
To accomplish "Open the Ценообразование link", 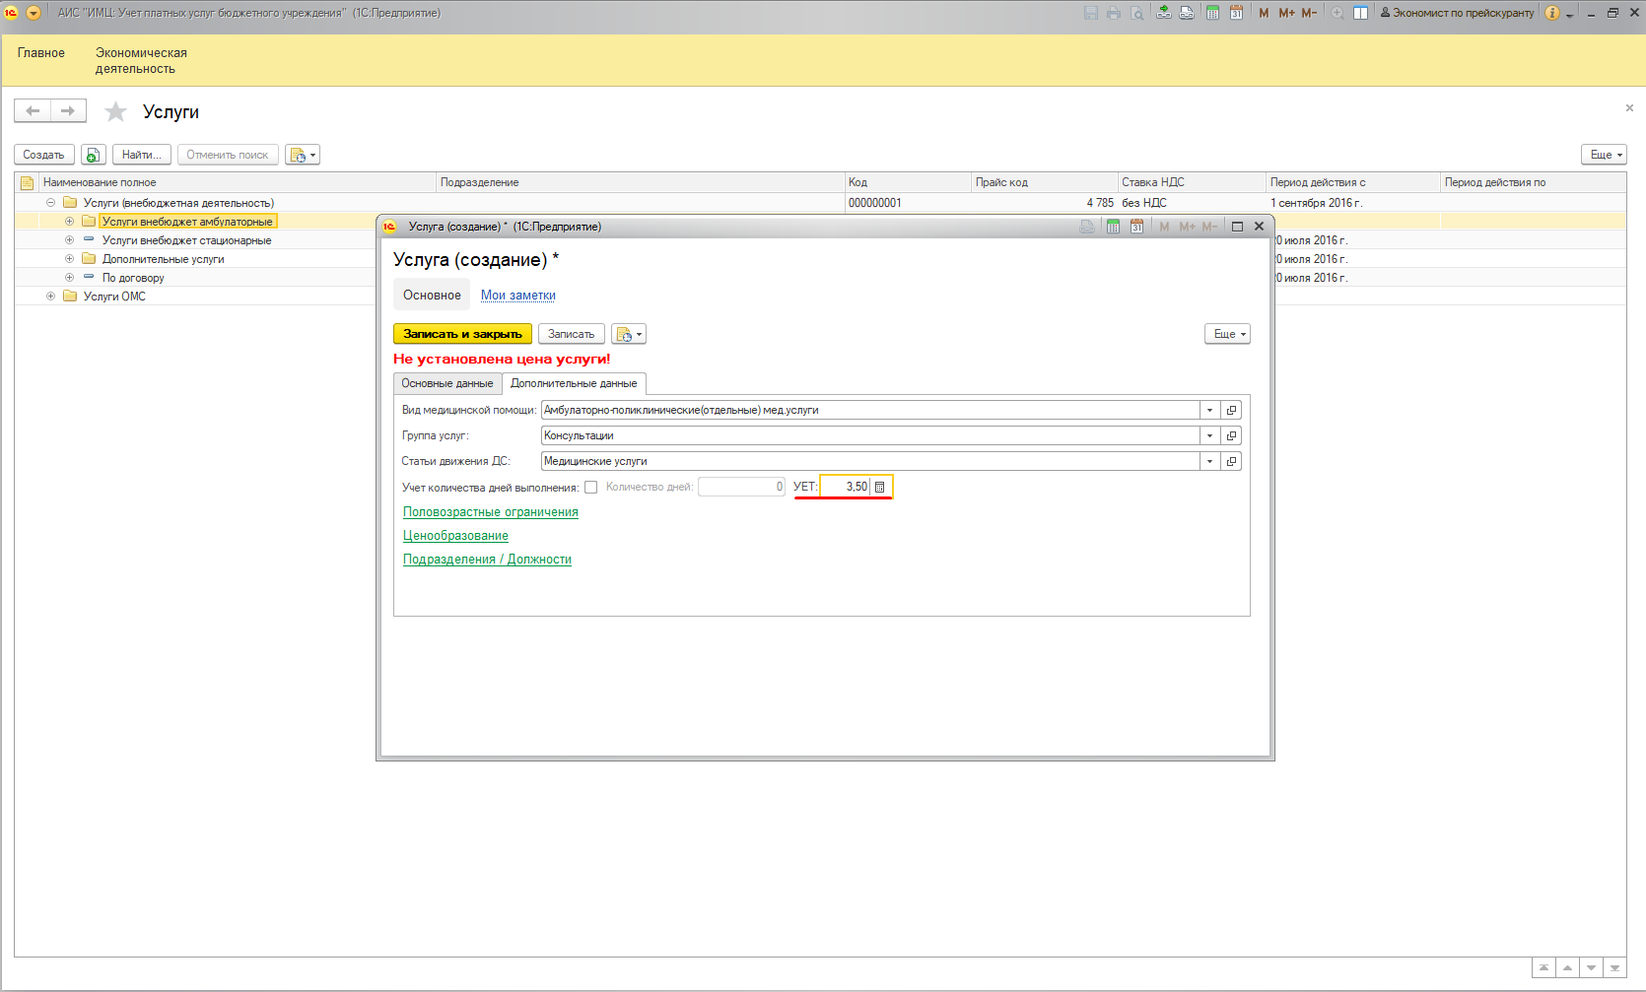I will tap(455, 536).
